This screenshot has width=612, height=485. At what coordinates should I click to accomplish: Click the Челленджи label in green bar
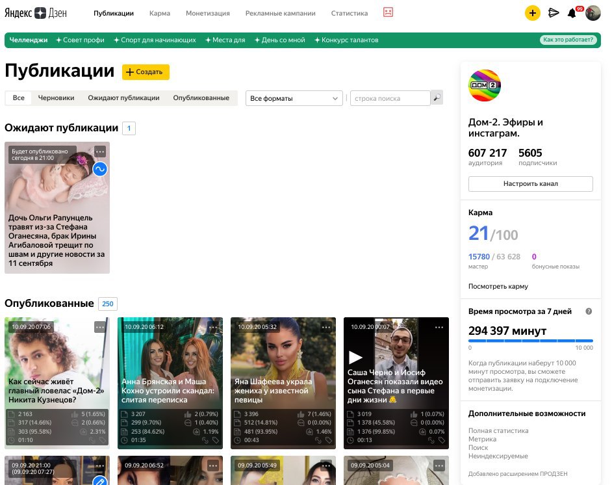coord(28,40)
